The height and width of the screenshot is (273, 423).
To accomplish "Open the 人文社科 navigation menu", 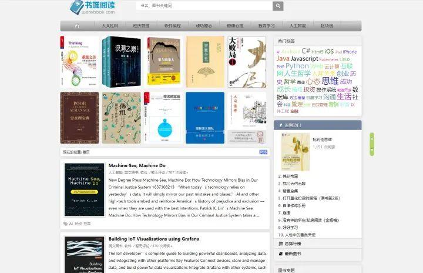I will tap(110, 26).
